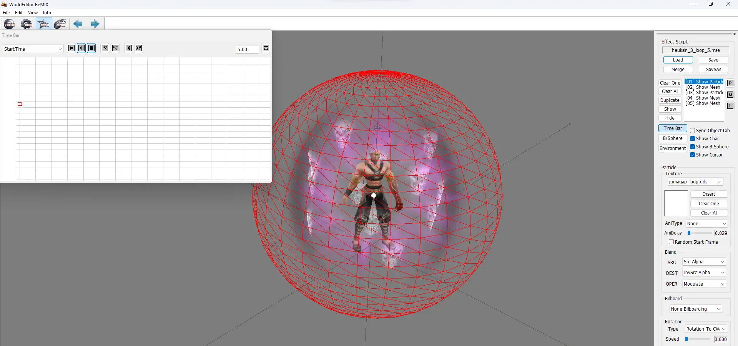This screenshot has width=738, height=346.
Task: Click the XY axis fit icon
Action: click(x=139, y=48)
